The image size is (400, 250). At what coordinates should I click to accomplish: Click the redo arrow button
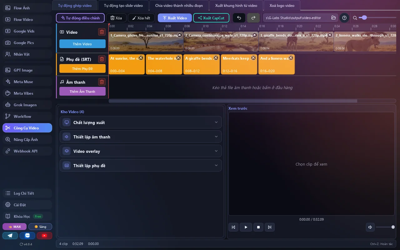pyautogui.click(x=253, y=18)
